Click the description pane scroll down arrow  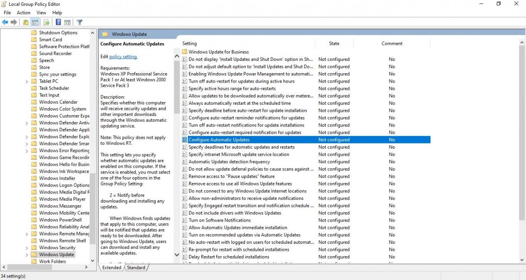pos(177,255)
